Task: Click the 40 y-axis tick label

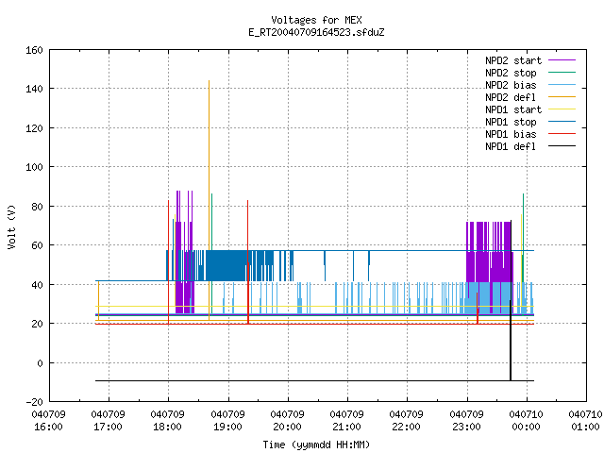Action: pyautogui.click(x=37, y=285)
